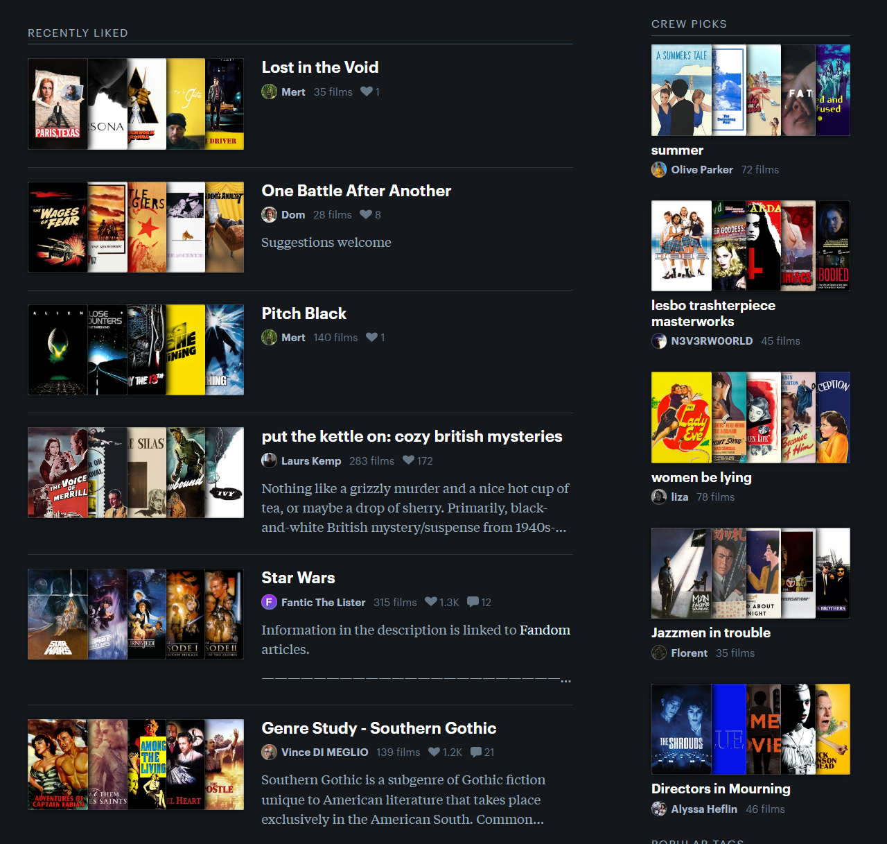Click the heart icon showing 1.3K likes
887x844 pixels.
(431, 602)
